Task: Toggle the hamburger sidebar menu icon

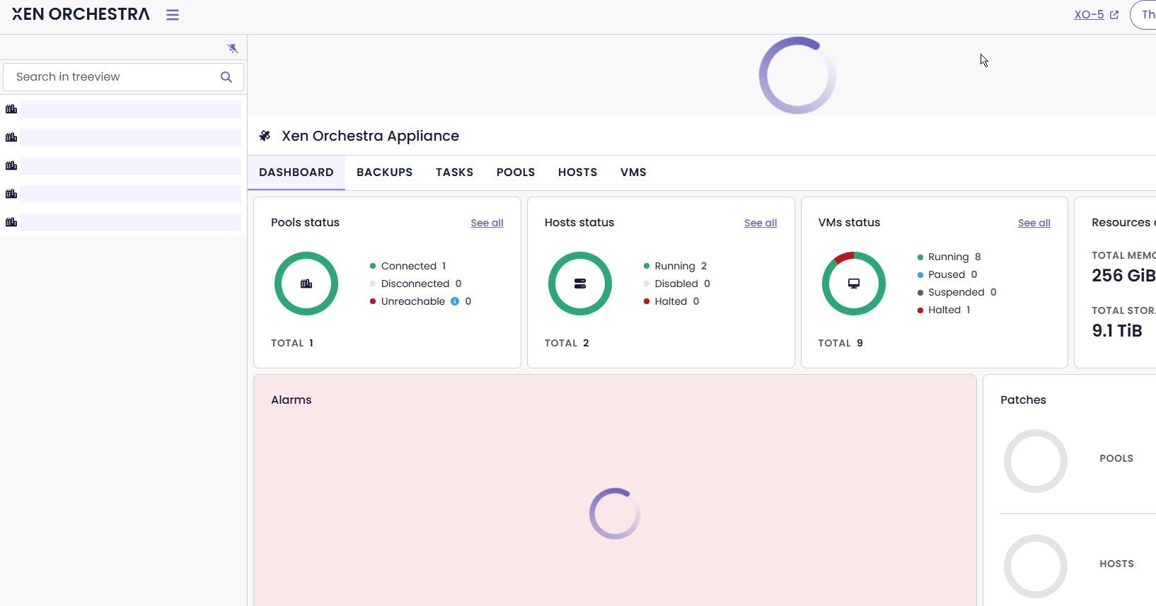Action: (173, 15)
